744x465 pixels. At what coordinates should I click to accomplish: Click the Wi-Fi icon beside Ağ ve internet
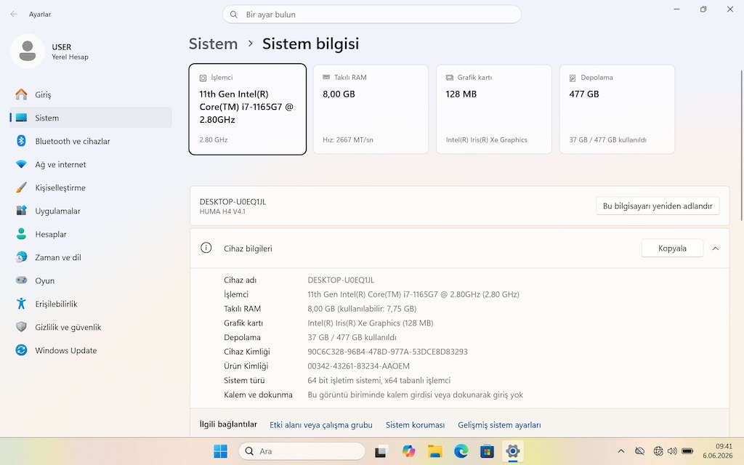tap(21, 164)
